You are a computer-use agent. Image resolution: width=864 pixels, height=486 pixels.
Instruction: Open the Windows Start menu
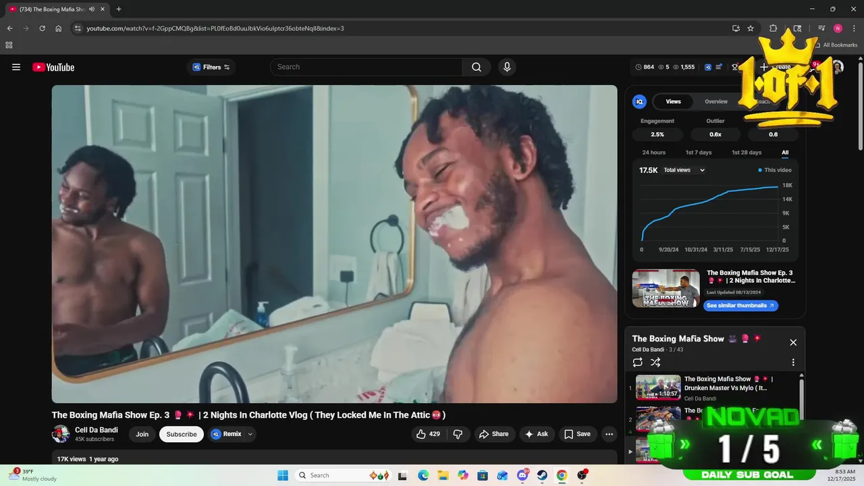point(283,475)
